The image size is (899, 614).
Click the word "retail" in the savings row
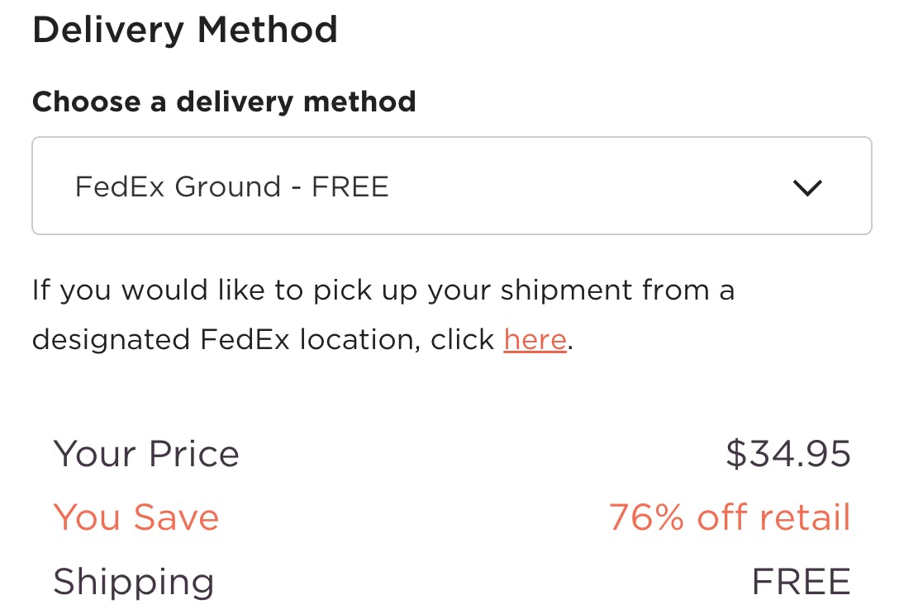805,517
